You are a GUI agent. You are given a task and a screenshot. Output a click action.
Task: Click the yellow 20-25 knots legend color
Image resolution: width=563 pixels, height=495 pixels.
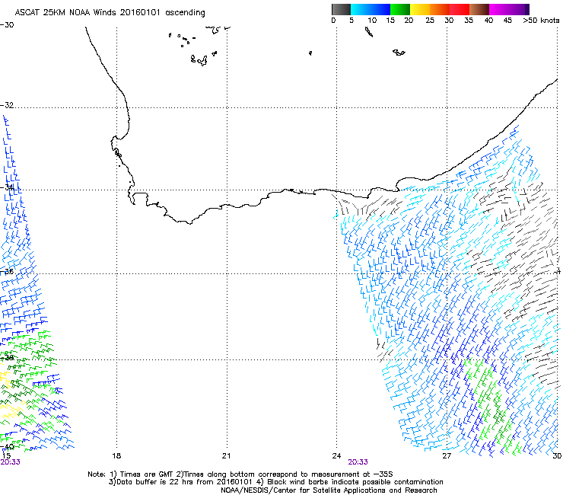[420, 9]
